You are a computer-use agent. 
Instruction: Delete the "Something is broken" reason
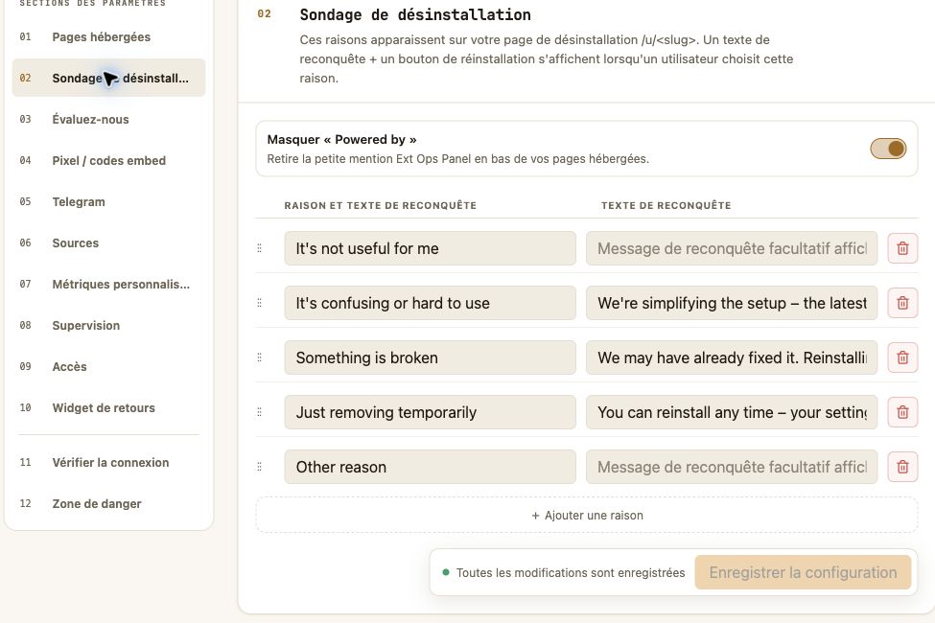pos(902,358)
